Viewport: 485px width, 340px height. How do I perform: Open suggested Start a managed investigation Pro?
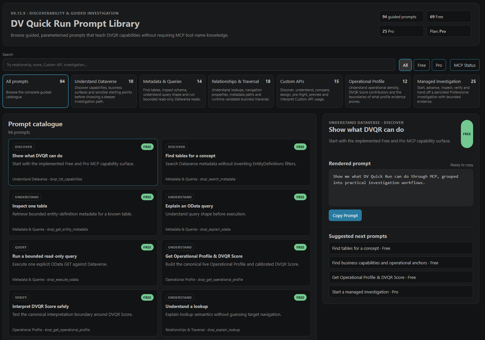[x=401, y=292]
